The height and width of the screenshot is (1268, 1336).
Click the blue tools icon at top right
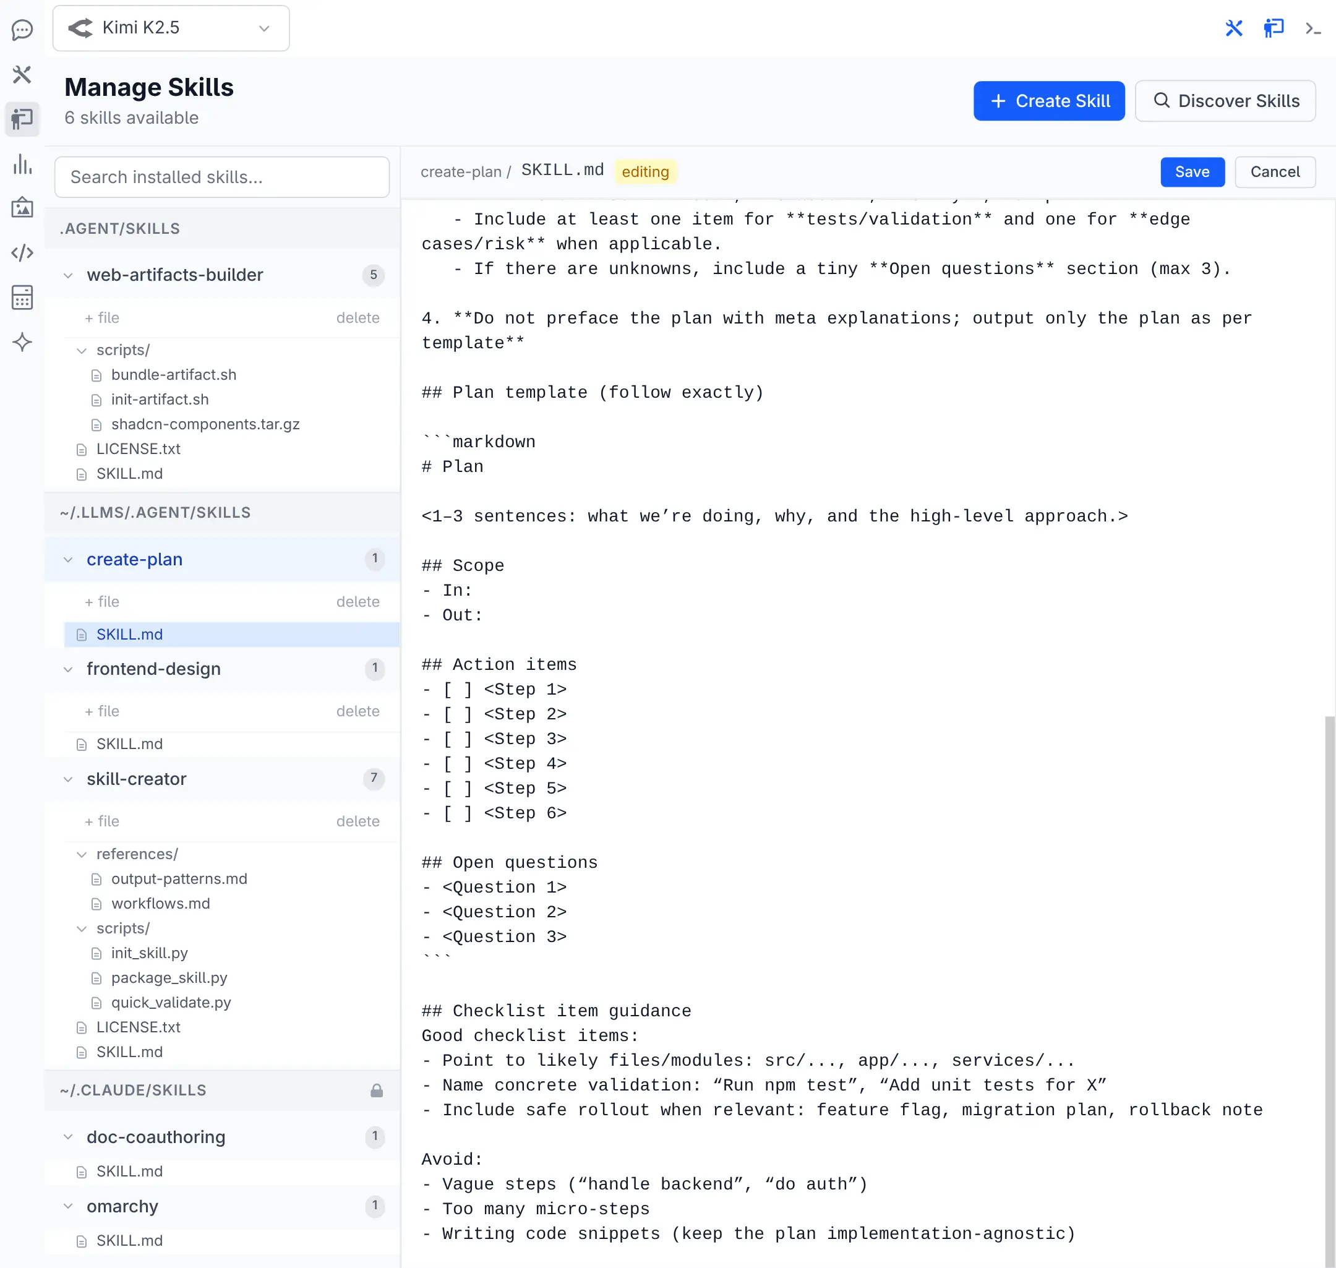pyautogui.click(x=1233, y=28)
